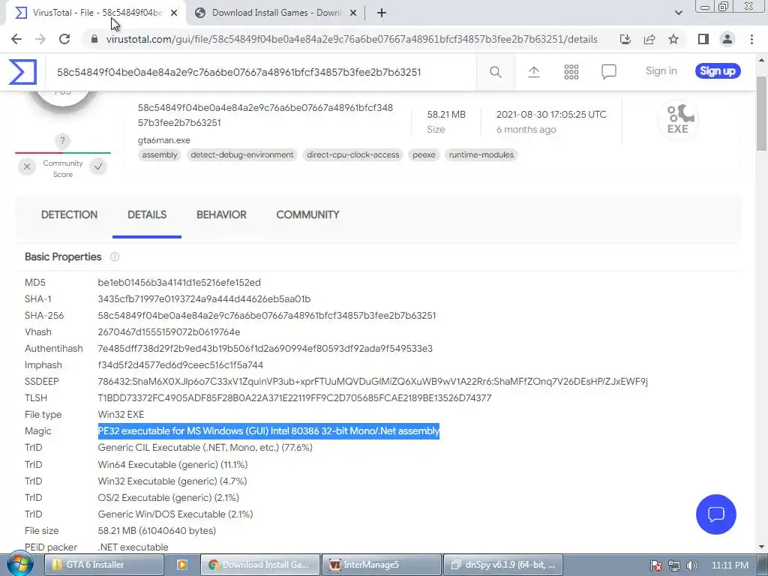Switch to GTA 6 Installer taskbar window
The image size is (768, 576).
point(103,565)
